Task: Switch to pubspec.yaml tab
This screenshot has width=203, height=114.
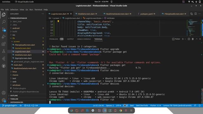Action: point(147,14)
